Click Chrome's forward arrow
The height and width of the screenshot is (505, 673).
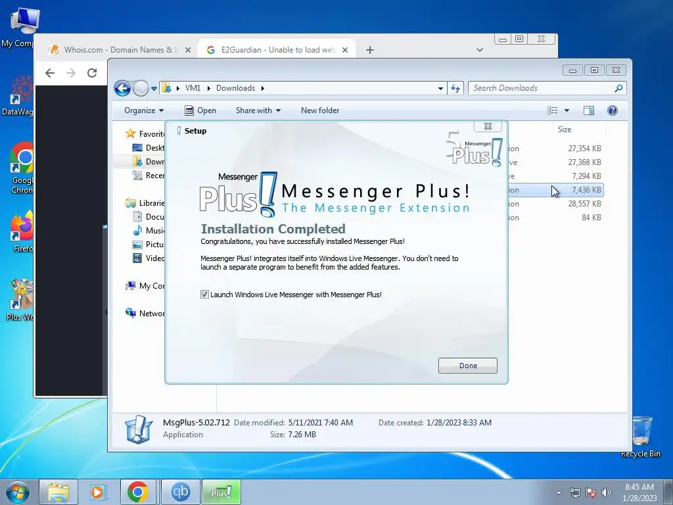[x=71, y=73]
